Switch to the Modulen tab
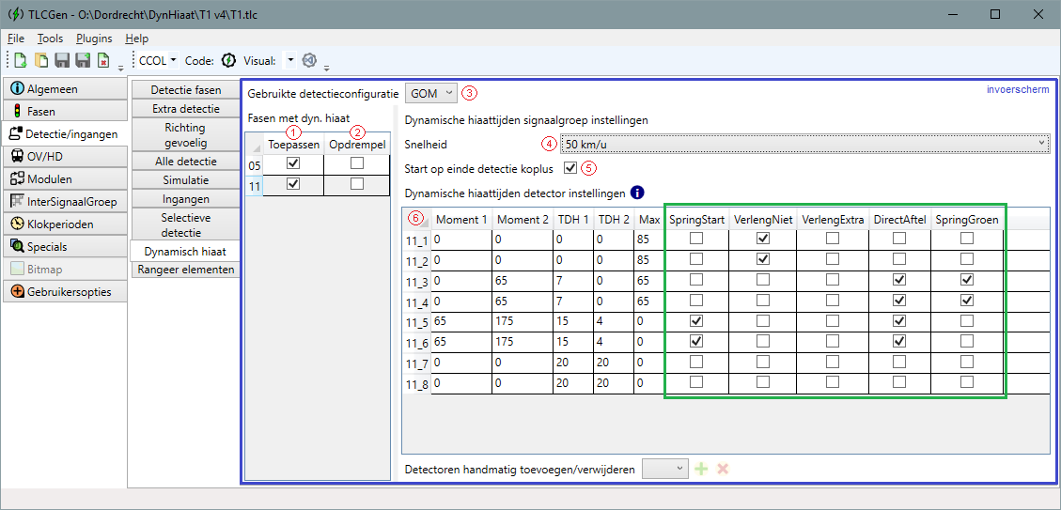1061x510 pixels. pyautogui.click(x=64, y=179)
